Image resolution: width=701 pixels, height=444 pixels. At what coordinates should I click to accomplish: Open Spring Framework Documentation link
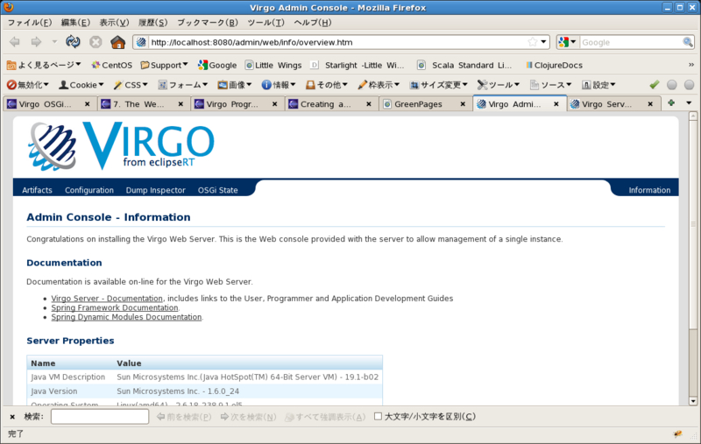click(x=115, y=307)
